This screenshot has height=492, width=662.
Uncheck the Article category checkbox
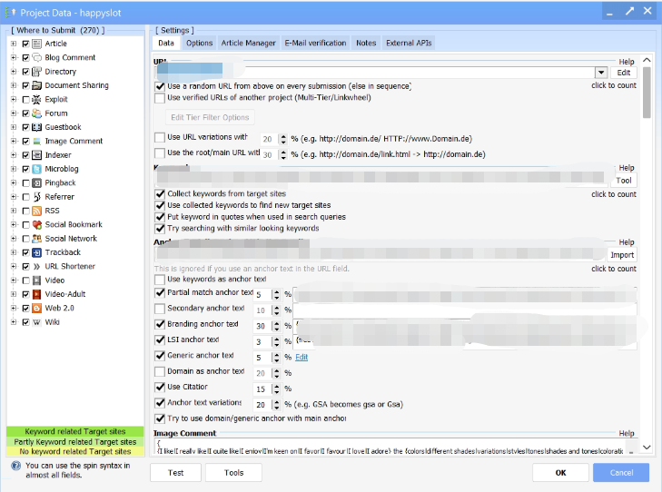25,44
